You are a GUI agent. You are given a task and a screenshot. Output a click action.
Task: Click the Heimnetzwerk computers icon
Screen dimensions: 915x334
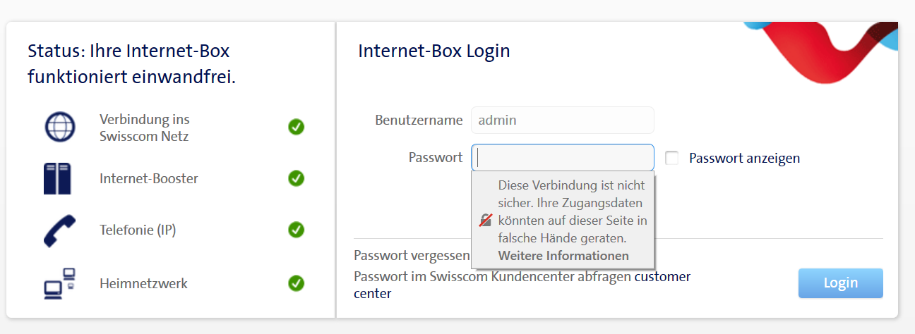coord(59,284)
